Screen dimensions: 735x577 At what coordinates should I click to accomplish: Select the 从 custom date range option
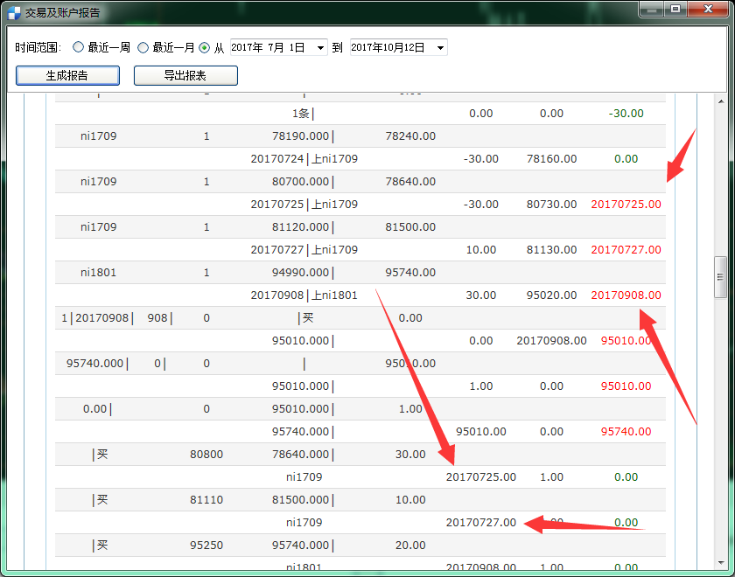(205, 47)
